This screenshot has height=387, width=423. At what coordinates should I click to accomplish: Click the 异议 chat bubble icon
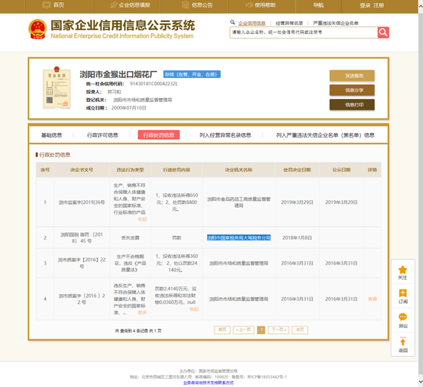[403, 317]
